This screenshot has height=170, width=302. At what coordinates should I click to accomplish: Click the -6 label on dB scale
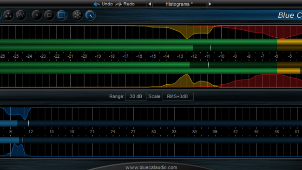276,56
